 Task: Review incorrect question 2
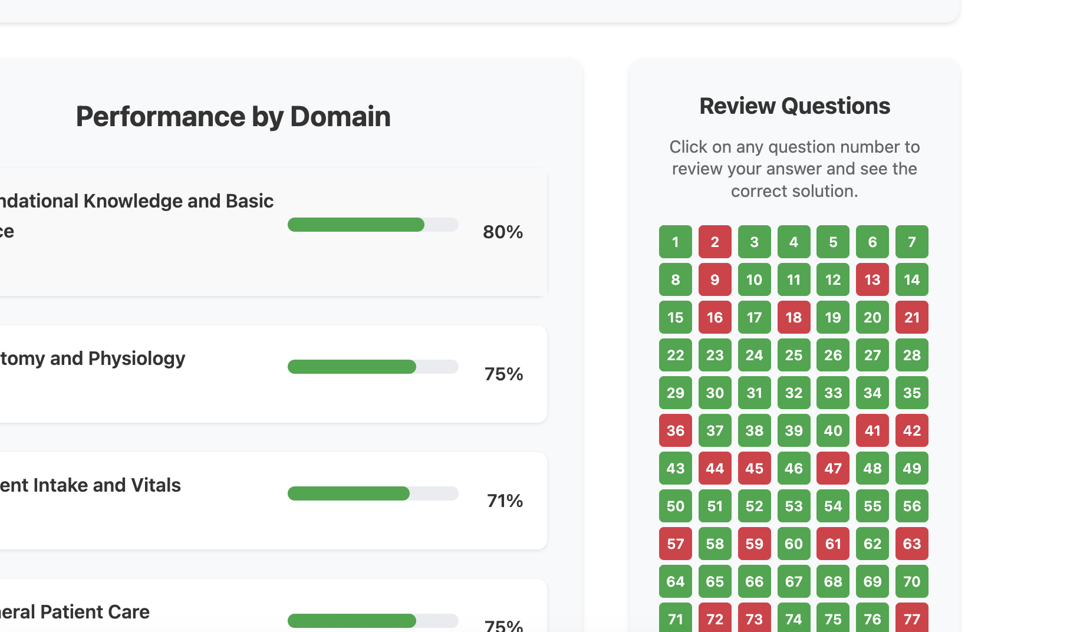click(x=714, y=242)
